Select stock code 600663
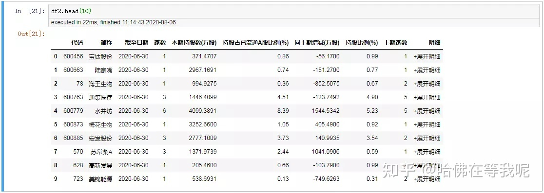Image resolution: width=544 pixels, height=193 pixels. coord(73,70)
